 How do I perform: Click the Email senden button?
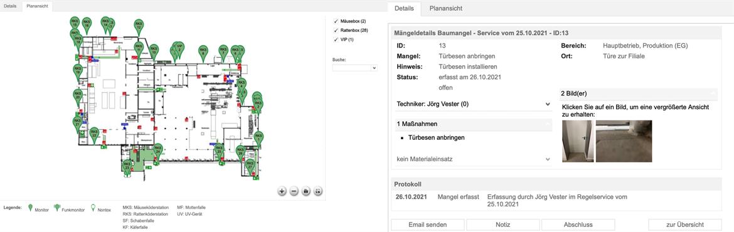click(x=427, y=224)
